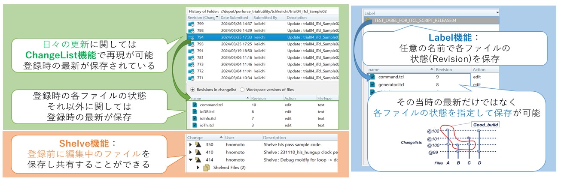Click the changelist icon for revision 798
The image size is (561, 180).
pyautogui.click(x=191, y=31)
